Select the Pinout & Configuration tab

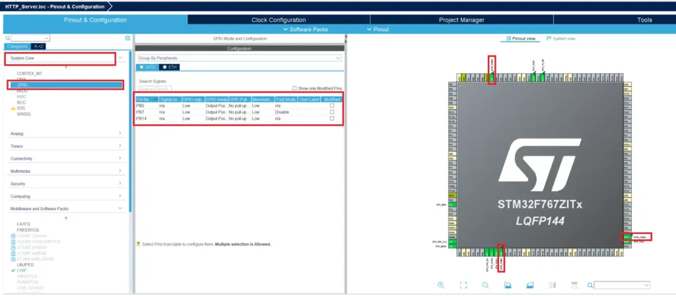(95, 20)
